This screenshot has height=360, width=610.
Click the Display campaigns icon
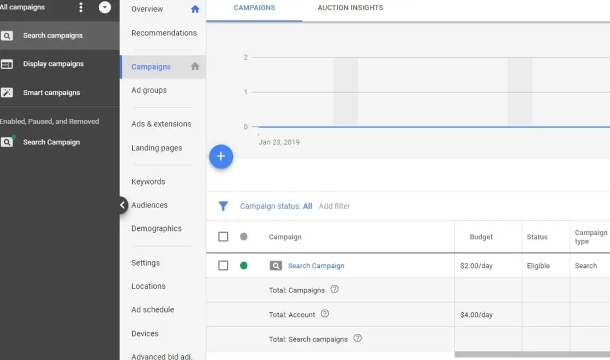[x=7, y=64]
